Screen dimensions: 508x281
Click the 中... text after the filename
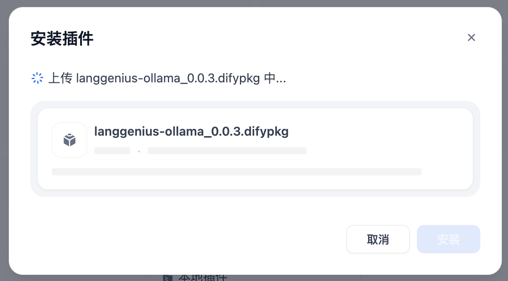pyautogui.click(x=275, y=79)
